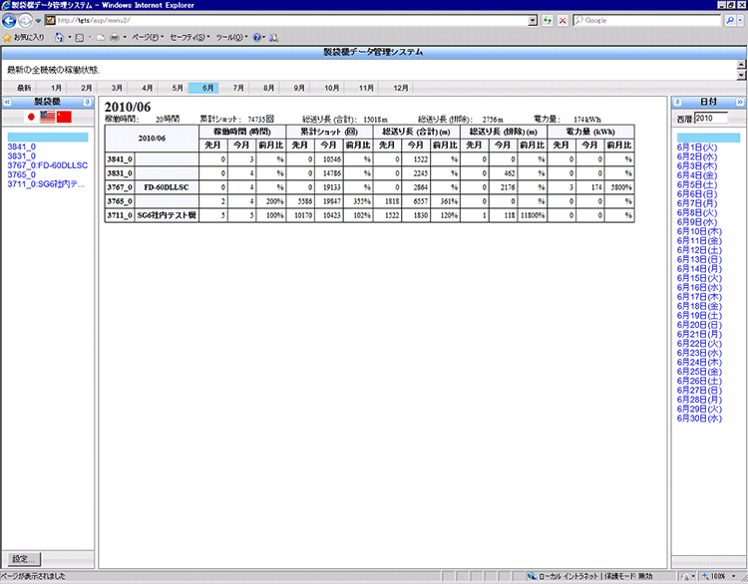Collapse the 製袋機 panel with double-arrow icon

coord(8,102)
